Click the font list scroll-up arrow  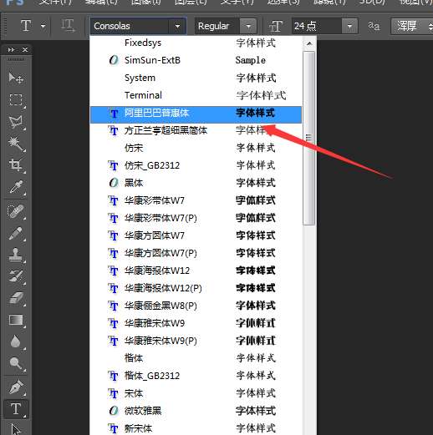309,43
